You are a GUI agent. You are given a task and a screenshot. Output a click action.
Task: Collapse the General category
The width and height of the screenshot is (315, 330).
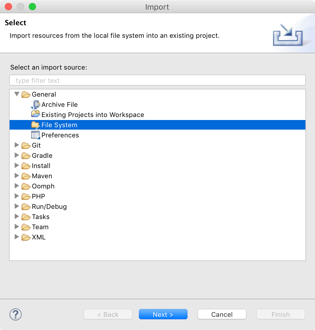click(x=17, y=94)
